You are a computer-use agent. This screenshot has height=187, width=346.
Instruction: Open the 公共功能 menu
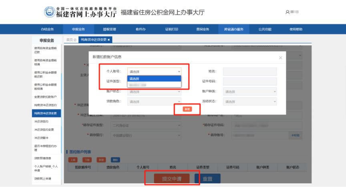pyautogui.click(x=265, y=29)
